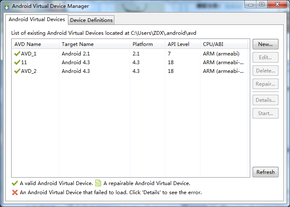Select the device named 11

(130, 63)
